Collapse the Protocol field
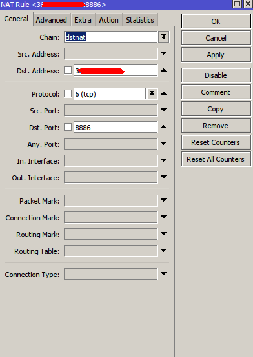This screenshot has height=357, width=253. click(x=163, y=93)
